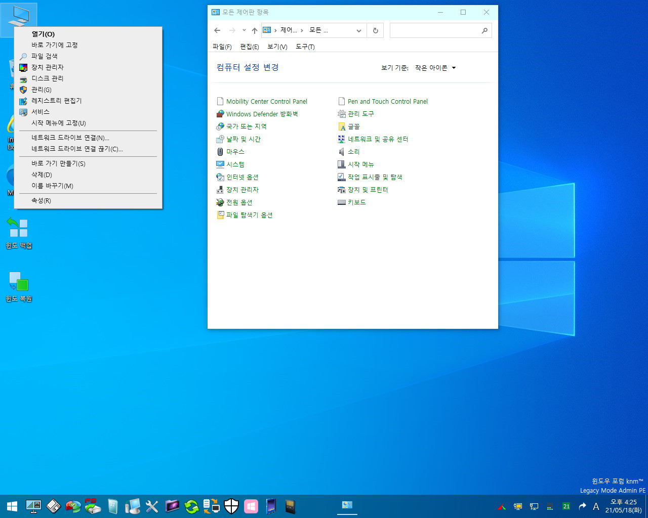Click the taskbar clock showing 오후 4:25

[x=623, y=506]
